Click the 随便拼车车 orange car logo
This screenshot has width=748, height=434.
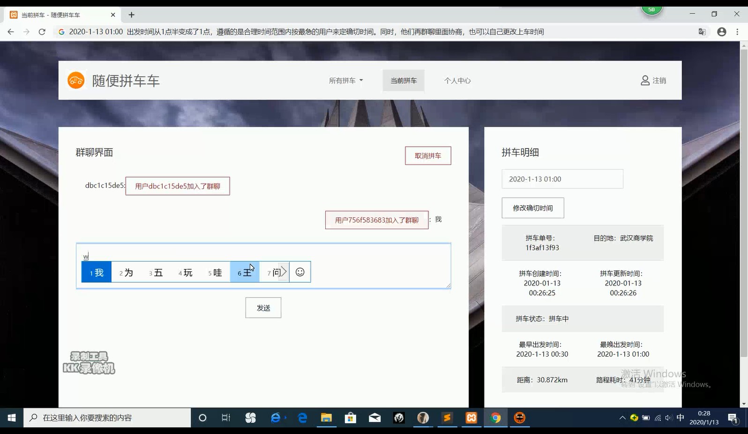[76, 80]
